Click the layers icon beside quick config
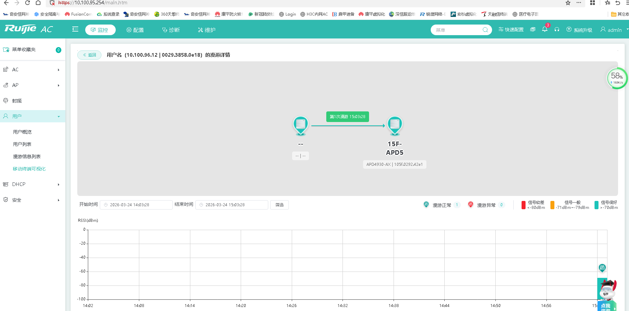Image resolution: width=629 pixels, height=311 pixels. tap(533, 30)
